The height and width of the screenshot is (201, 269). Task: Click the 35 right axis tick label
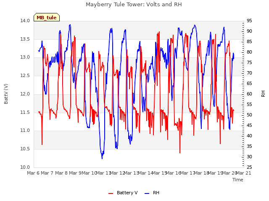coord(249,146)
